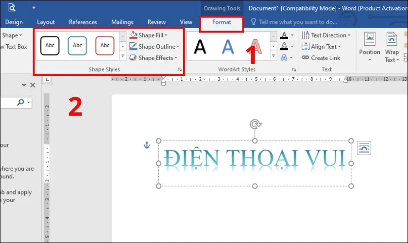Viewport: 408px width, 243px height.
Task: Close the navigation pane with X
Action: [x=33, y=85]
